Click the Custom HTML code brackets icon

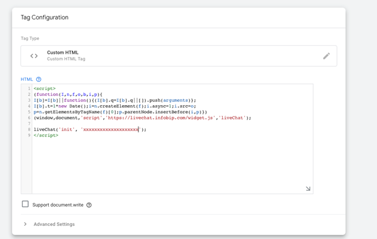[x=34, y=56]
